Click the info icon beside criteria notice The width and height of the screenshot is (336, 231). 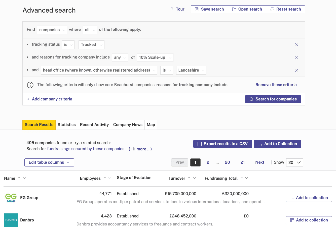click(x=30, y=85)
